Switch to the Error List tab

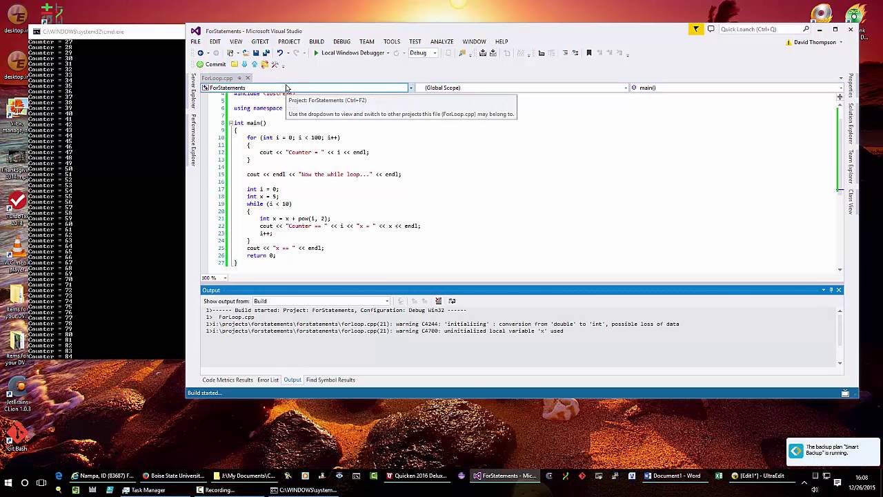pyautogui.click(x=268, y=380)
